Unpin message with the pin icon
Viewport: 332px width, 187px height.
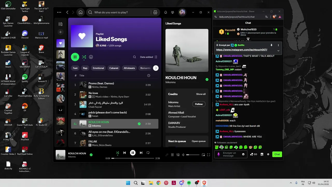coord(272,45)
